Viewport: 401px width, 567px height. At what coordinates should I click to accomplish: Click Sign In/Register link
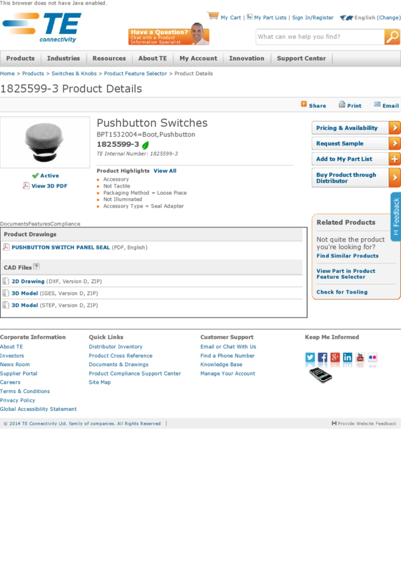click(x=313, y=17)
